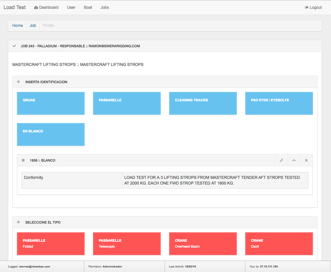This screenshot has width=331, height=272.
Task: Click the wrench icon on 1658 BLANCO panel
Action: tap(281, 160)
